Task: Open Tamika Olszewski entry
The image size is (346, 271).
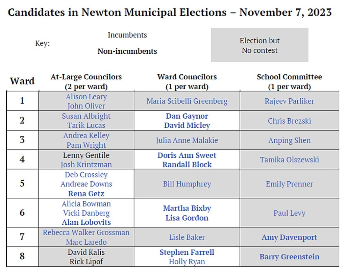Action: pos(289,160)
